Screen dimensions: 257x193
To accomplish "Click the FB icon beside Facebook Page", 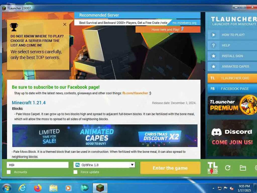I will pyautogui.click(x=213, y=89).
